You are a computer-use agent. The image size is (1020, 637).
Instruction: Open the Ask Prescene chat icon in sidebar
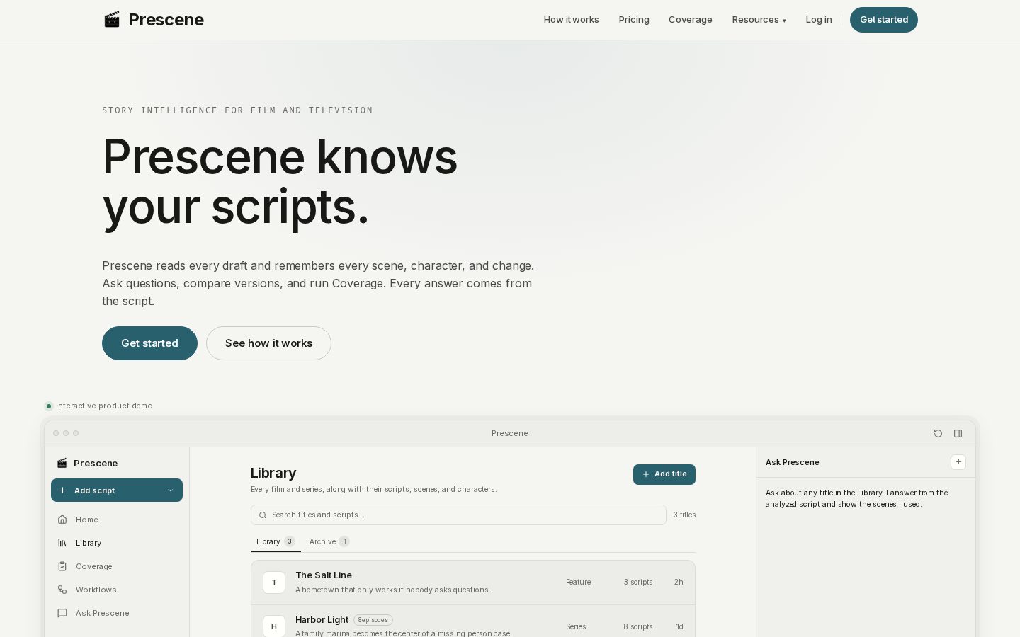pyautogui.click(x=62, y=613)
